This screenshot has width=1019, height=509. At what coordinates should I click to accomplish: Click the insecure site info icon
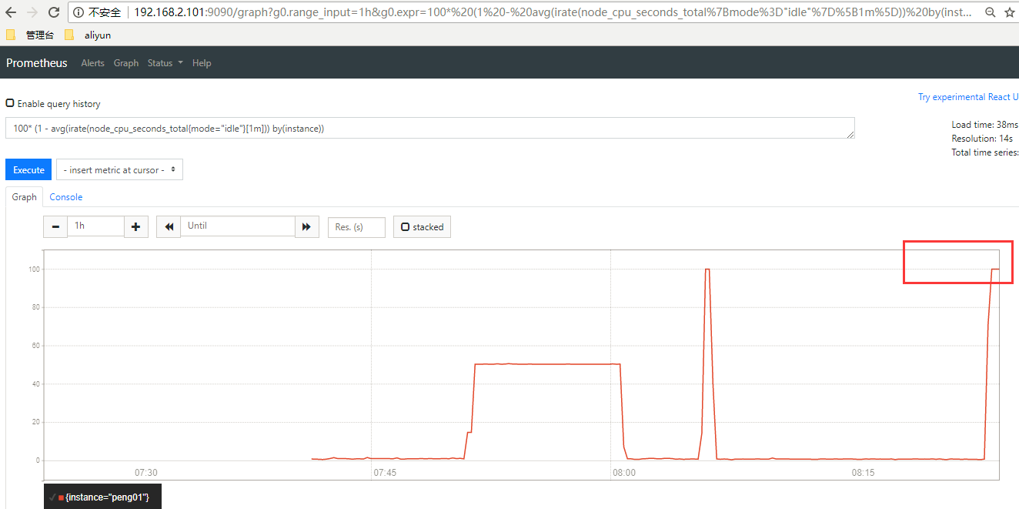coord(79,12)
